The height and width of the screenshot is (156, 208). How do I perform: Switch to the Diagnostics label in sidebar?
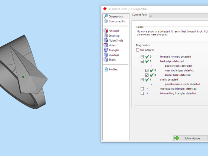pyautogui.click(x=116, y=16)
